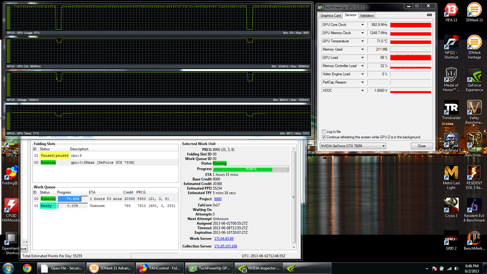Launch the Resident Evil 6 Benchmark icon
This screenshot has width=487, height=274.
tap(474, 210)
